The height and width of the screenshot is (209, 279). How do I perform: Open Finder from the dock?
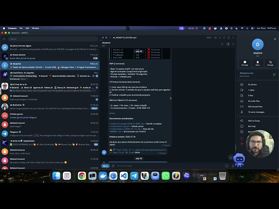[56, 176]
